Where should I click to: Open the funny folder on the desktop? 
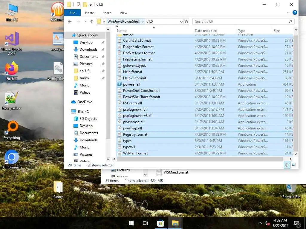(x=58, y=190)
